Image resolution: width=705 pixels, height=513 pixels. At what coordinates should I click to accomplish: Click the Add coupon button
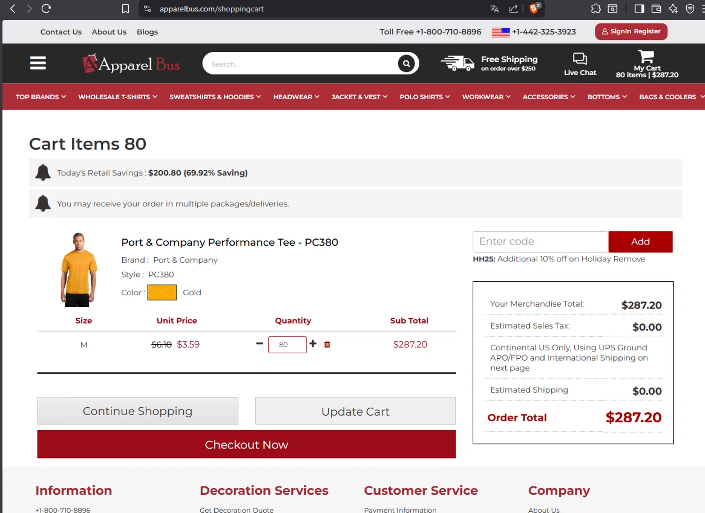point(640,242)
